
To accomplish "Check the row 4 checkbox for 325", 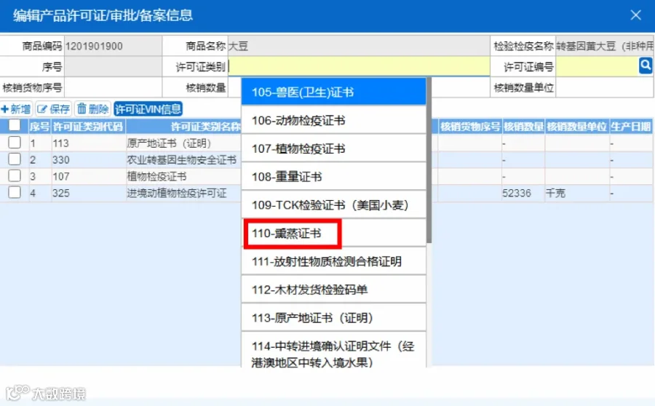I will coord(15,192).
